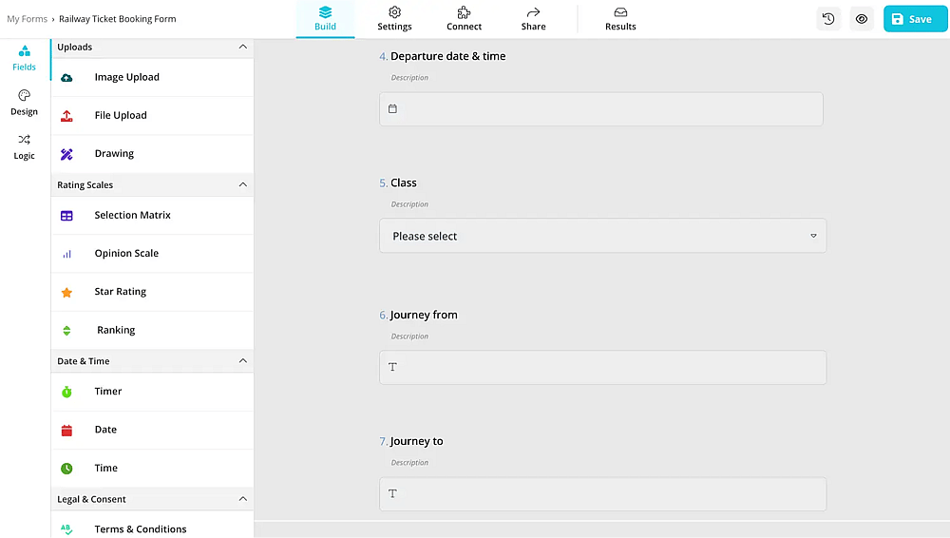The height and width of the screenshot is (538, 950).
Task: Add the Timer field
Action: click(153, 392)
